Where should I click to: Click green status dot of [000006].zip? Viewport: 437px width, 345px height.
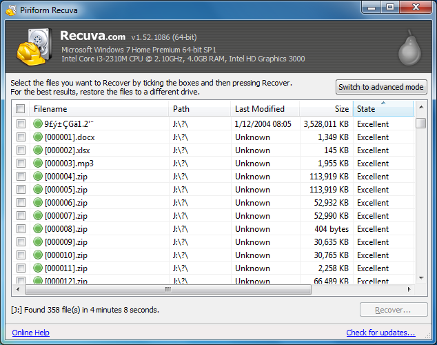click(x=38, y=202)
